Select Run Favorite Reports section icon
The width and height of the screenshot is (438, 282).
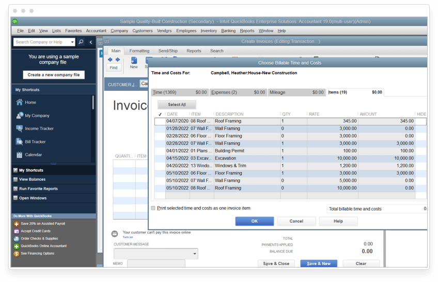(15, 189)
